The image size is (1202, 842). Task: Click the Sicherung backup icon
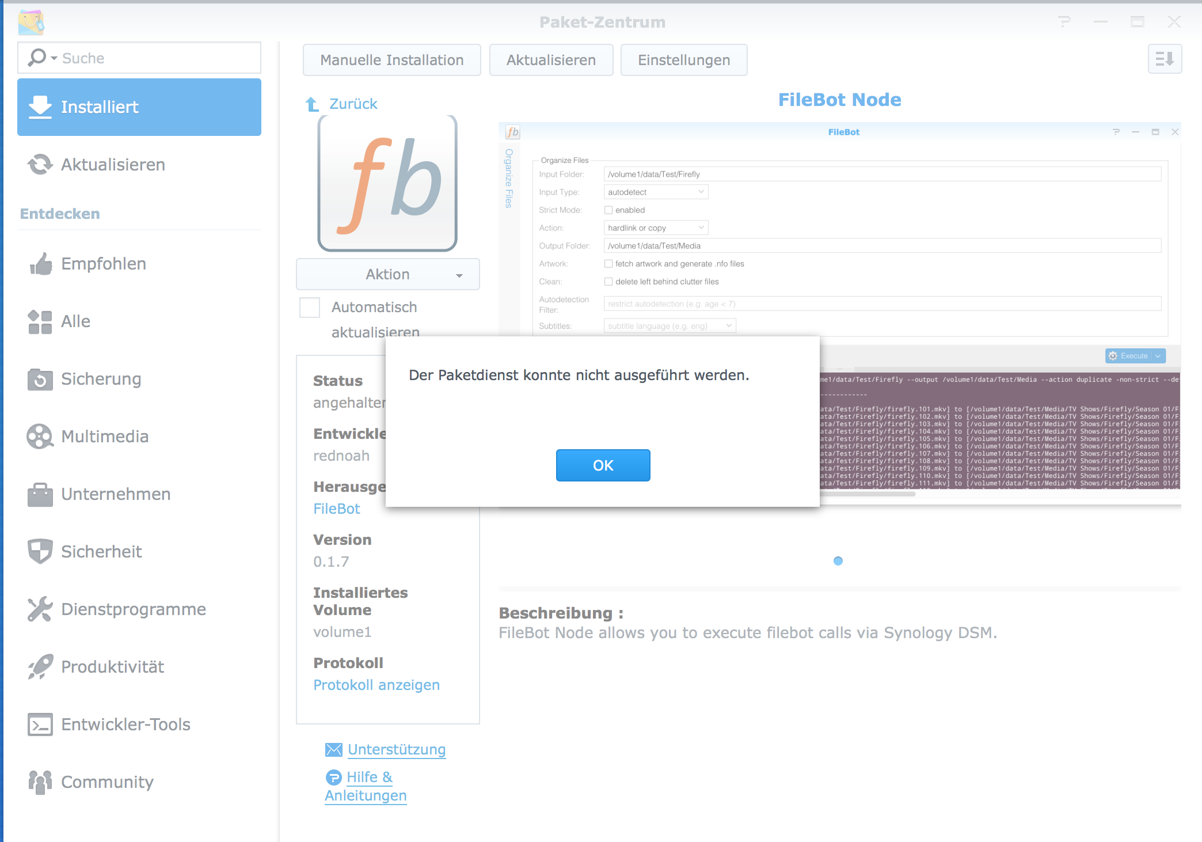[40, 379]
